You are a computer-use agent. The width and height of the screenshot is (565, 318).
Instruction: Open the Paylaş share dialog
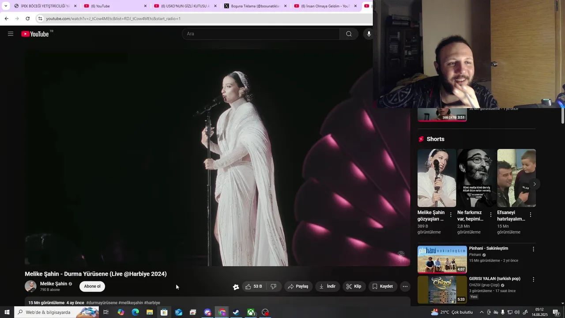point(298,287)
